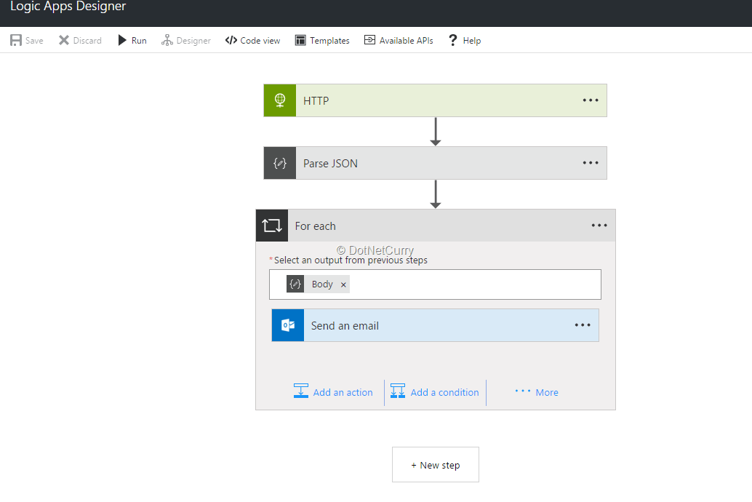This screenshot has height=502, width=752.
Task: Open the More options in For each
Action: click(x=537, y=392)
